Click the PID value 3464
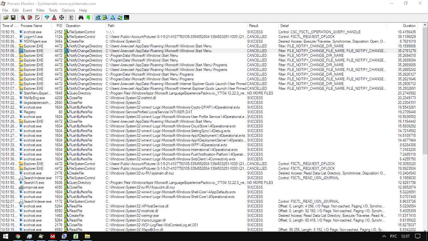The image size is (428, 241). tap(59, 41)
